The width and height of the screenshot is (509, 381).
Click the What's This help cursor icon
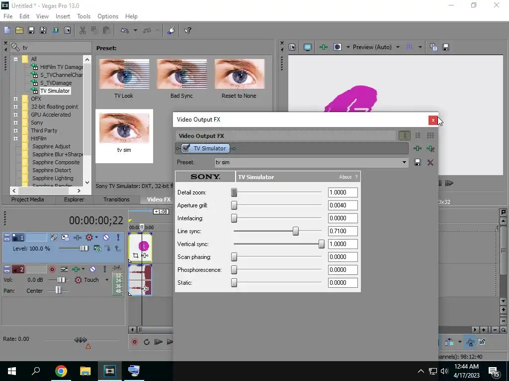coord(187,30)
